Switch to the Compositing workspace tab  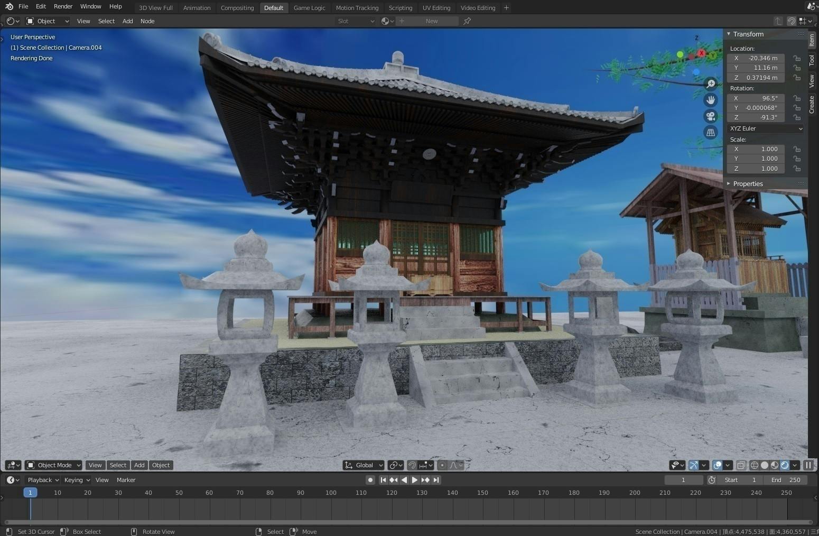point(237,8)
